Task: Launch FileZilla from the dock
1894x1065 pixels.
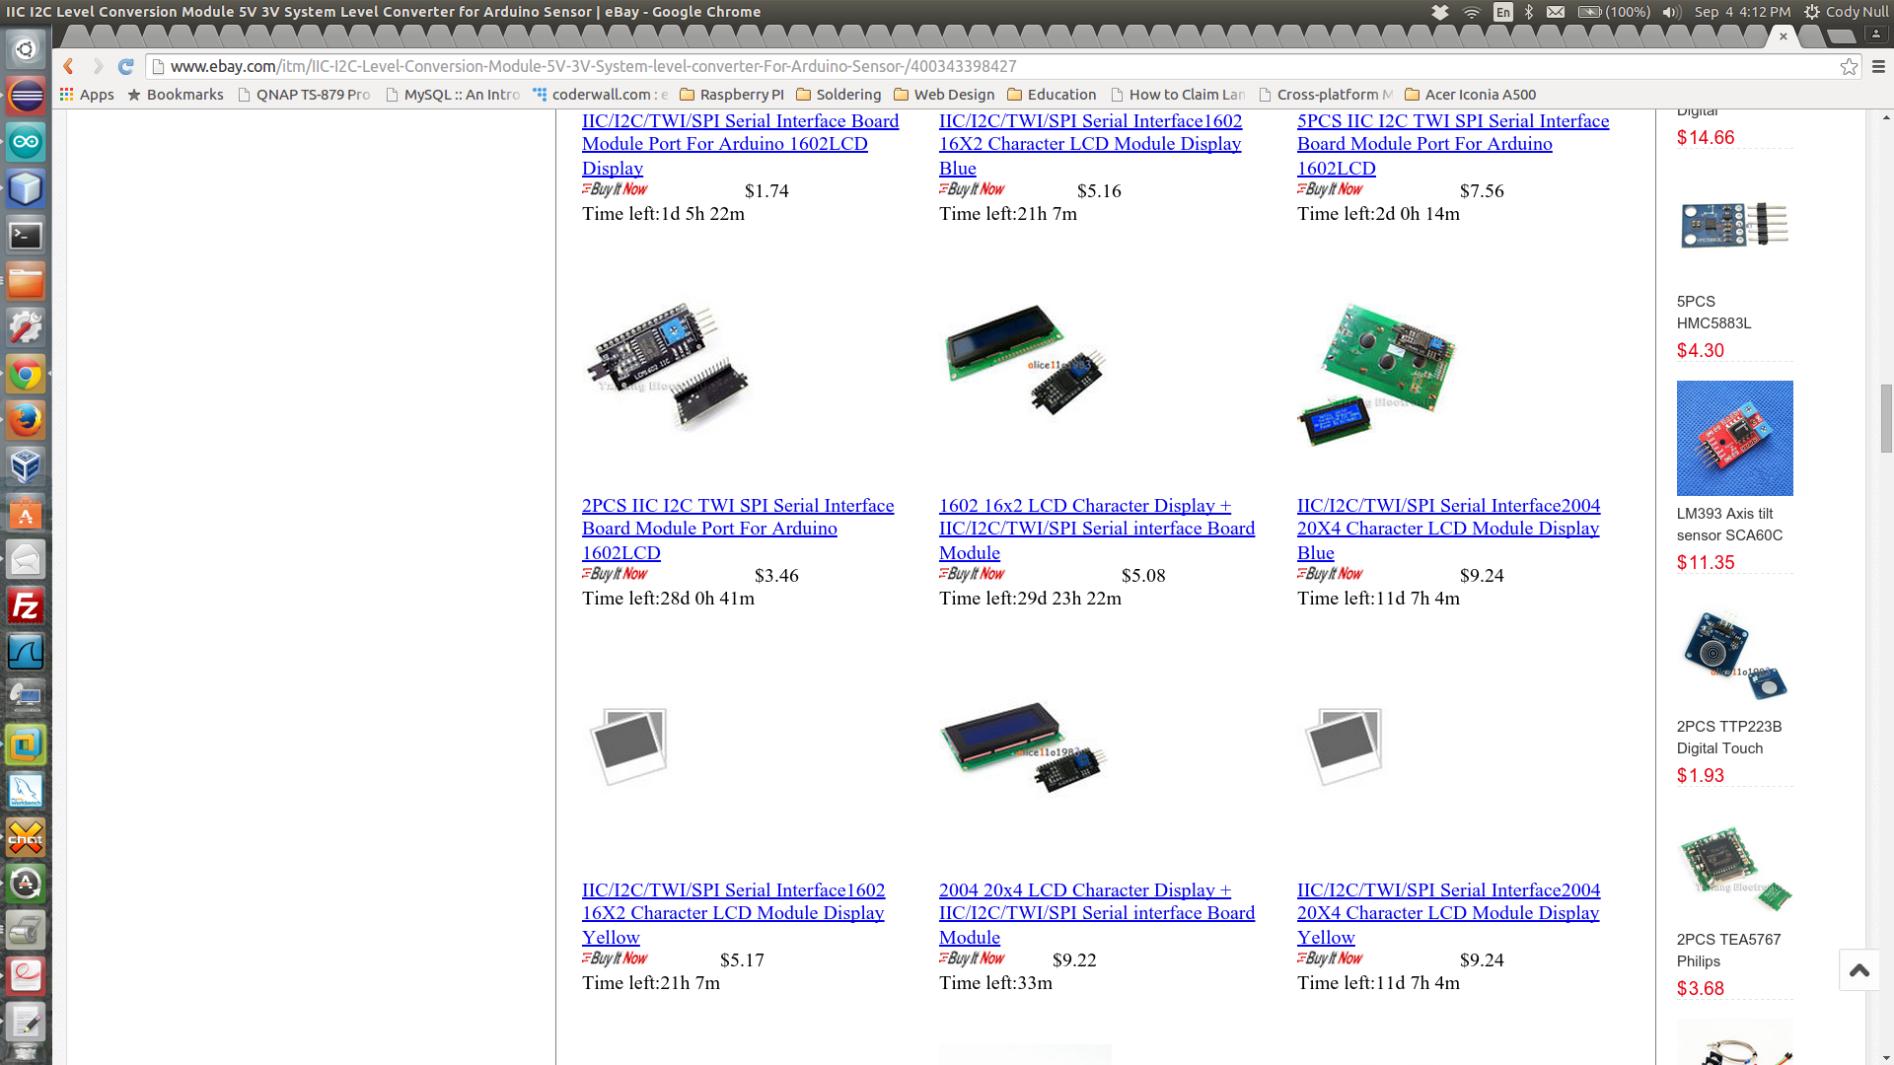Action: pyautogui.click(x=26, y=605)
